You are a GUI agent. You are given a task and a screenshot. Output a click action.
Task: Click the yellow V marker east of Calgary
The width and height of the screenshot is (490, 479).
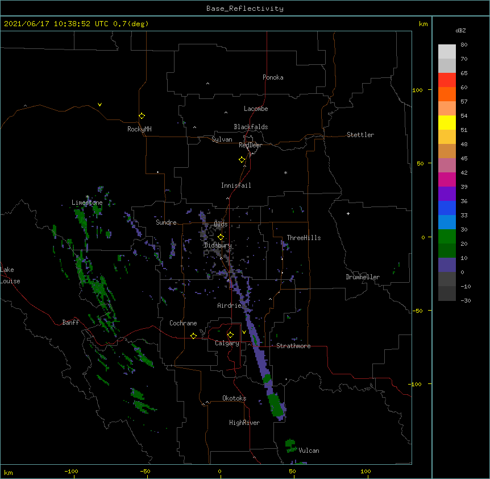(x=244, y=332)
